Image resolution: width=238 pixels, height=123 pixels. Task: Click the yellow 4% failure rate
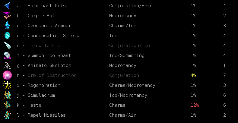(x=193, y=75)
